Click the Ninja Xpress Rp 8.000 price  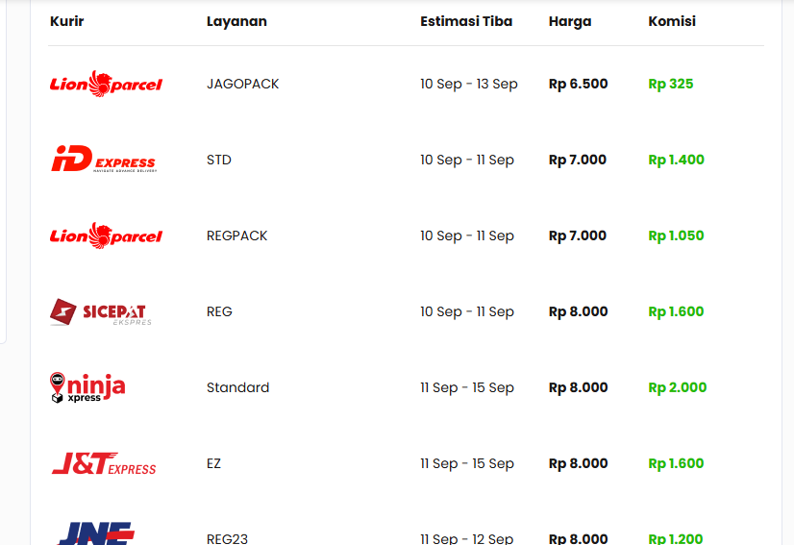click(579, 387)
